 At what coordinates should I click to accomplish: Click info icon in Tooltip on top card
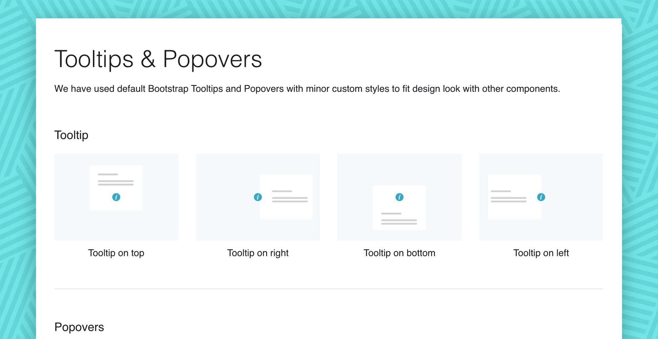coord(116,197)
